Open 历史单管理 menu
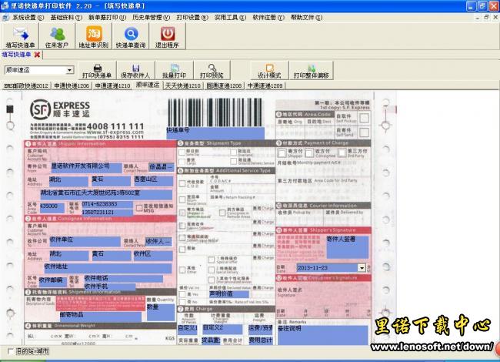The height and width of the screenshot is (362, 500). pos(151,18)
